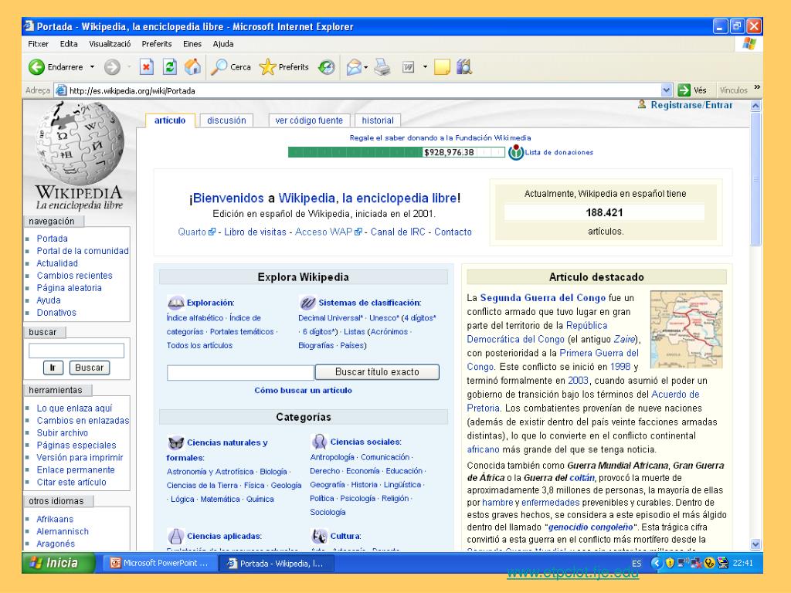This screenshot has height=593, width=791.
Task: Open the Preferits menu in the menu bar
Action: pyautogui.click(x=157, y=44)
